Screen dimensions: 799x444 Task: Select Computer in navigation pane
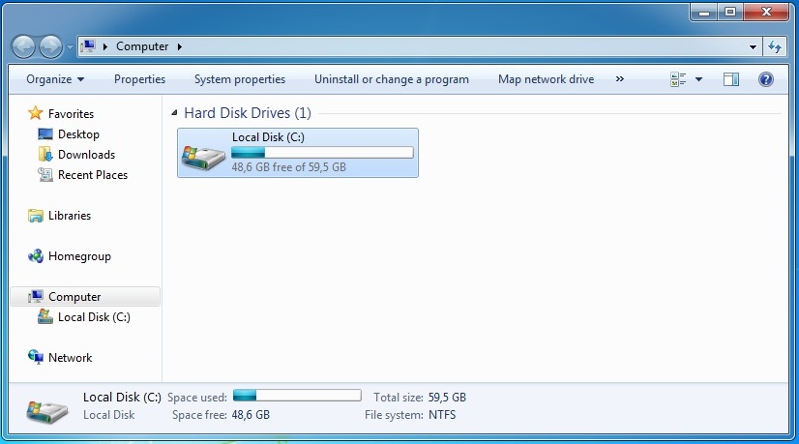(x=74, y=297)
